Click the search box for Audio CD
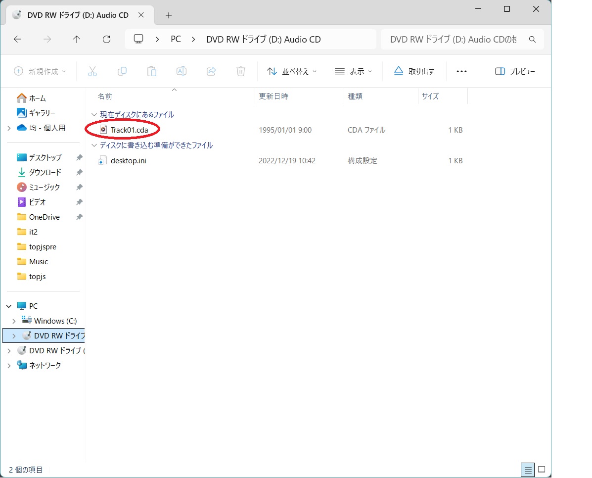Image resolution: width=592 pixels, height=478 pixels. (x=455, y=40)
